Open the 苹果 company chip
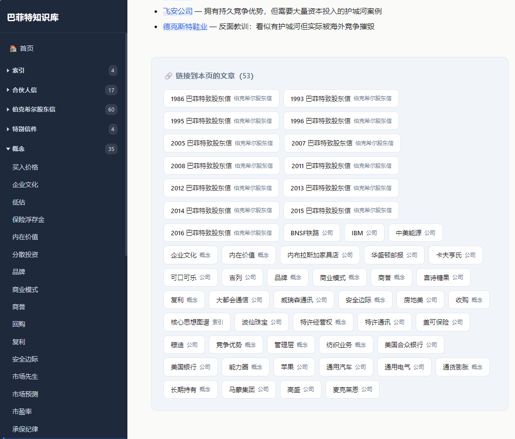The image size is (515, 439). pyautogui.click(x=294, y=367)
